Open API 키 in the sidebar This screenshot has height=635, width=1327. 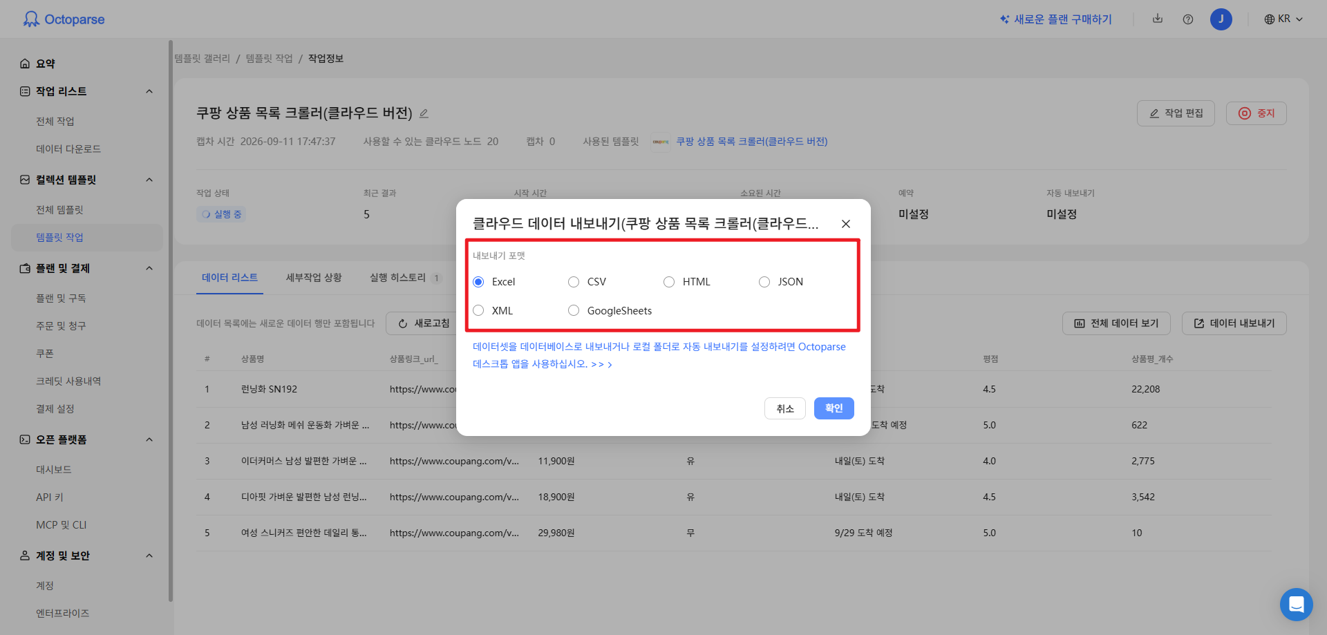click(x=50, y=497)
